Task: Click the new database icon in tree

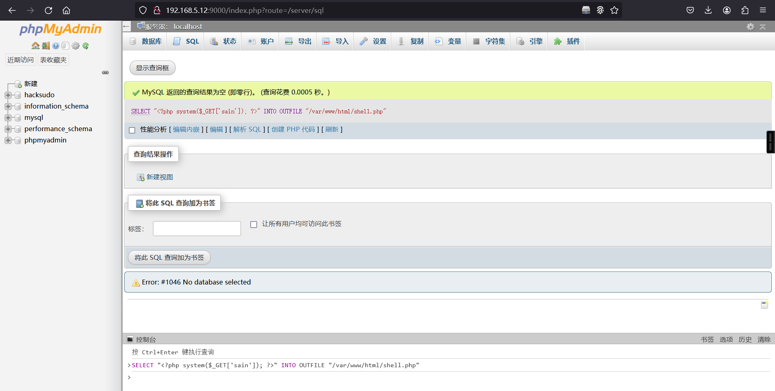Action: point(18,84)
